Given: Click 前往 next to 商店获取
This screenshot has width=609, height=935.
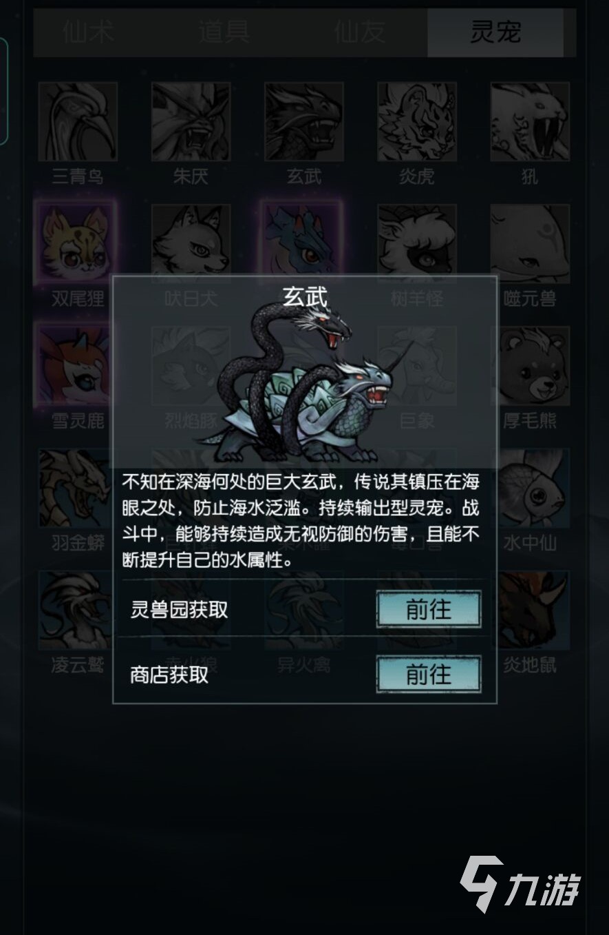Looking at the screenshot, I should (429, 674).
